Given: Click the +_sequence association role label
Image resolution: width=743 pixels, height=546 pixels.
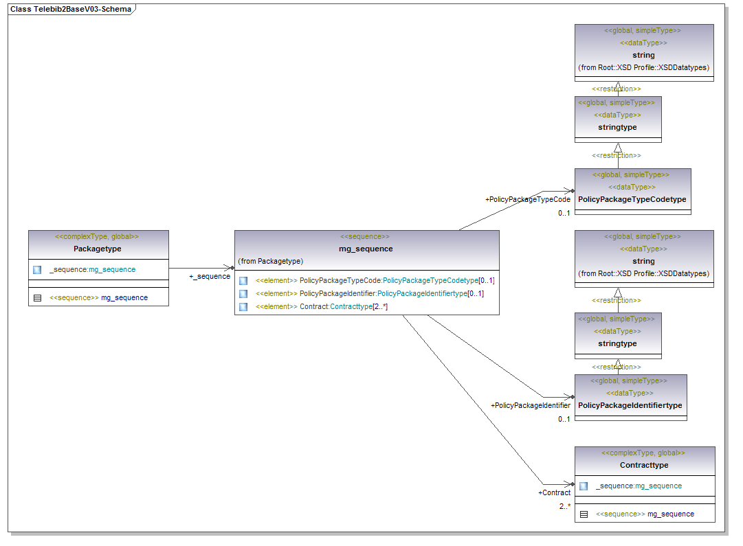Looking at the screenshot, I should pos(210,277).
